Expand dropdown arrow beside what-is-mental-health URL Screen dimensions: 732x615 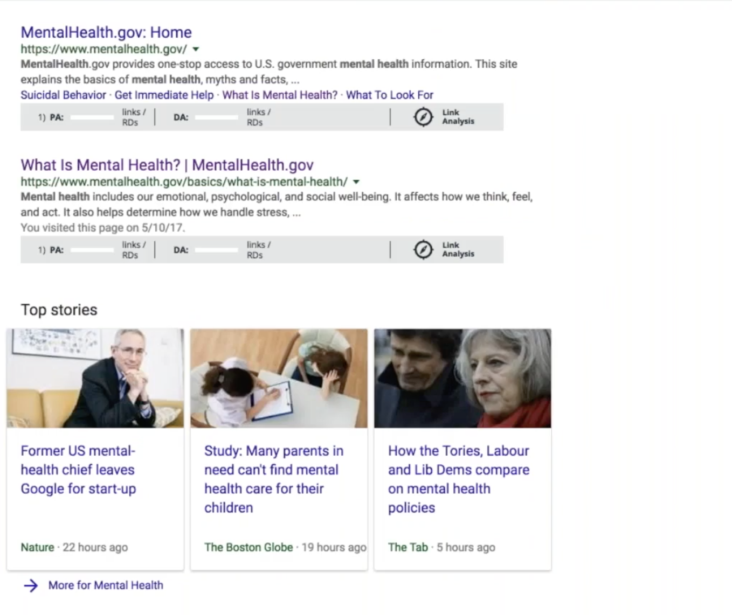click(x=356, y=181)
